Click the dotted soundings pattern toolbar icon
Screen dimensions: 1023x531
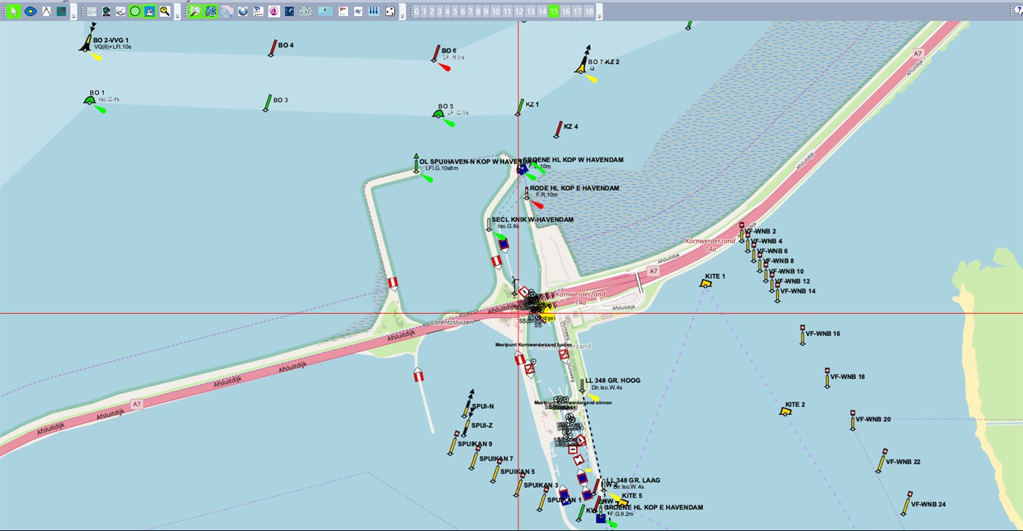coord(304,11)
